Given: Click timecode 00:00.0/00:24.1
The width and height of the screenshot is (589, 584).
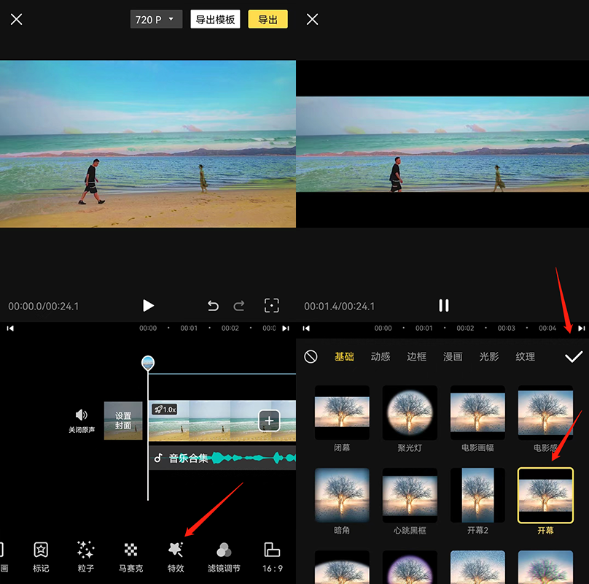Looking at the screenshot, I should pos(44,307).
